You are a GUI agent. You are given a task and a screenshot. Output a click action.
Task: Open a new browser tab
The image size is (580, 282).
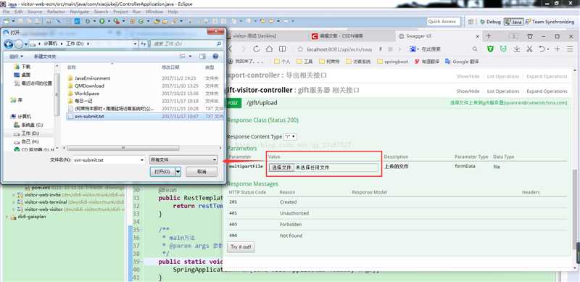pyautogui.click(x=488, y=36)
